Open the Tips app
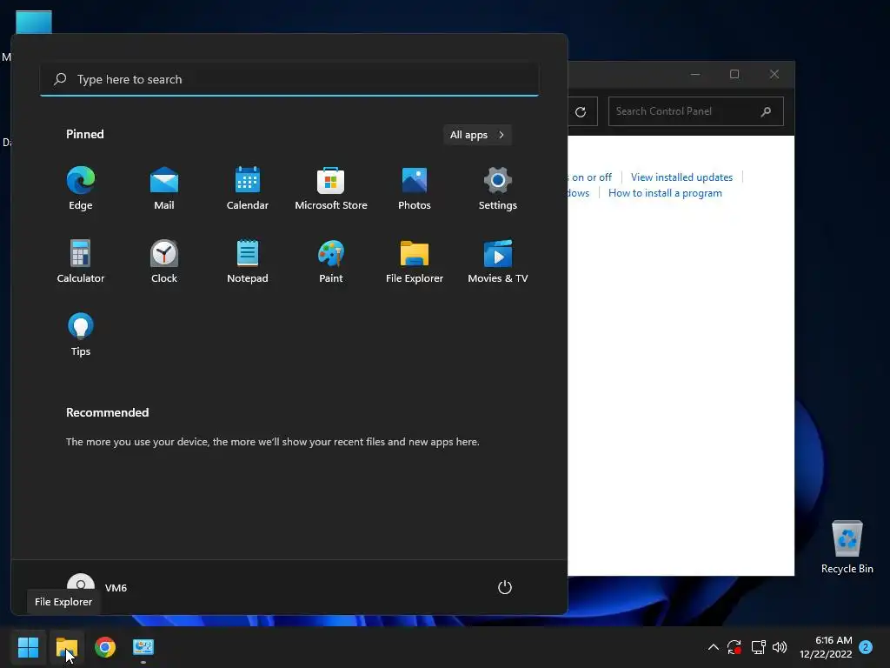The height and width of the screenshot is (668, 890). 81,335
